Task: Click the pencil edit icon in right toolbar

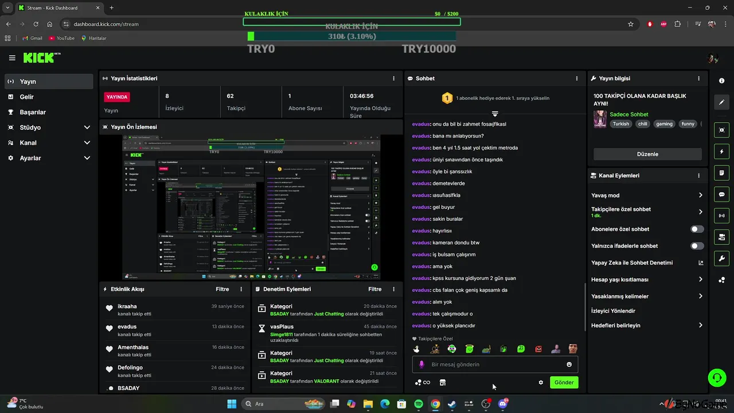Action: [x=721, y=102]
